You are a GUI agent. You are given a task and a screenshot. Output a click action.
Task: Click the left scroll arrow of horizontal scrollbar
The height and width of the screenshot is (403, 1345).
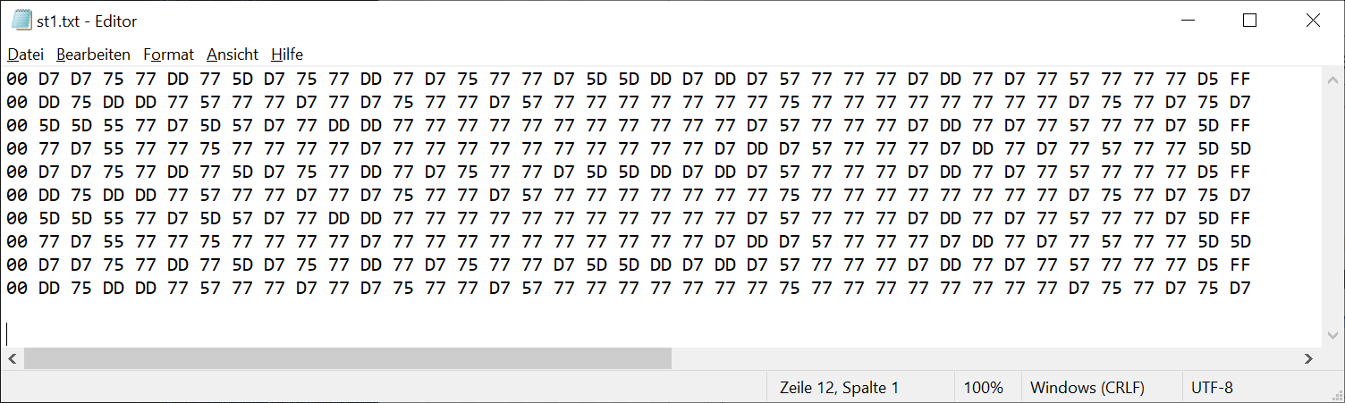(12, 358)
